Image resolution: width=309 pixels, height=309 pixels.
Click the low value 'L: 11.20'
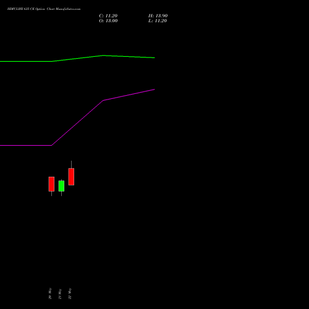coord(158,21)
